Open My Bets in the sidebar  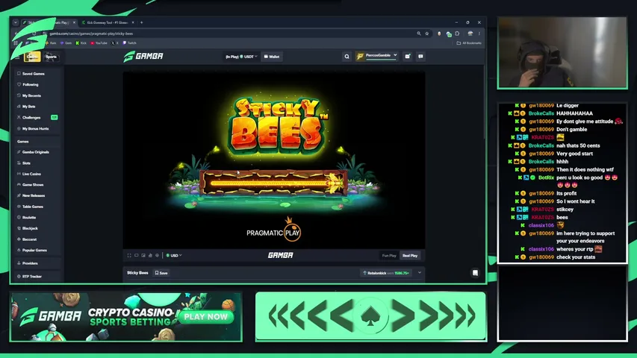(37, 107)
